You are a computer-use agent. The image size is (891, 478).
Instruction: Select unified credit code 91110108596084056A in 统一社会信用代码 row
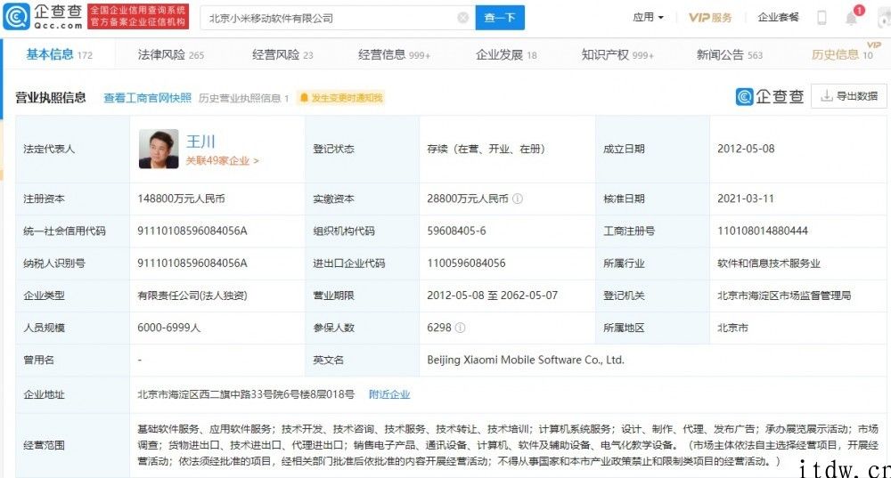point(192,231)
